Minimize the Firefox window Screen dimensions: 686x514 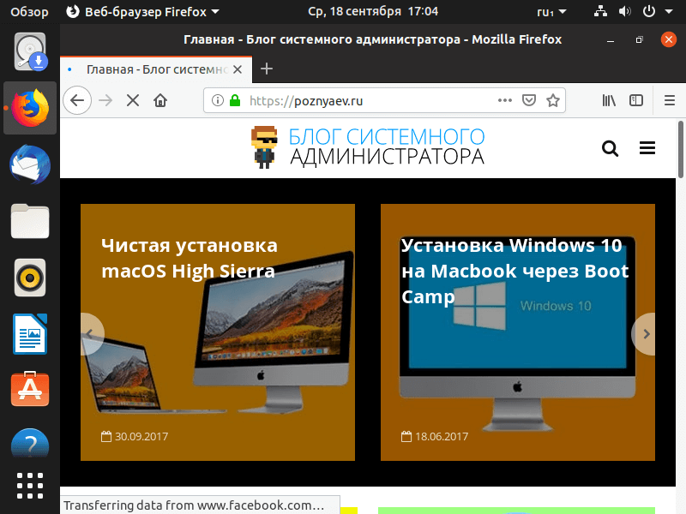click(x=611, y=39)
